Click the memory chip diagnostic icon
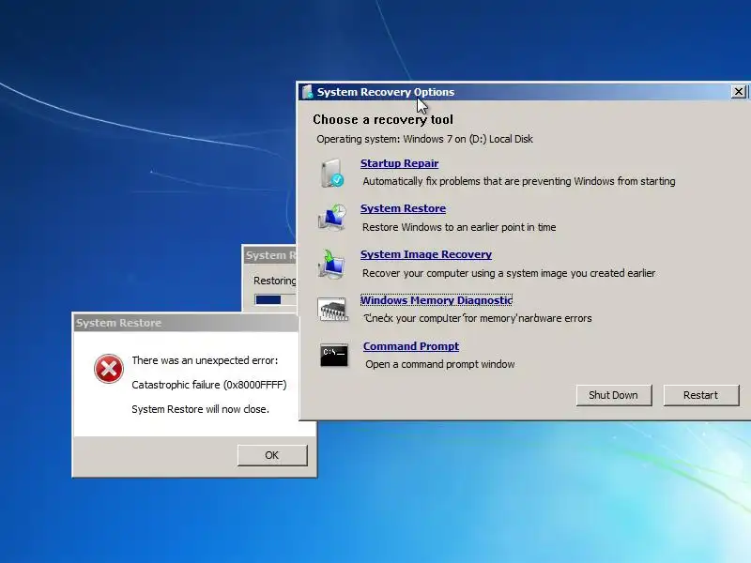The height and width of the screenshot is (563, 751). (332, 310)
